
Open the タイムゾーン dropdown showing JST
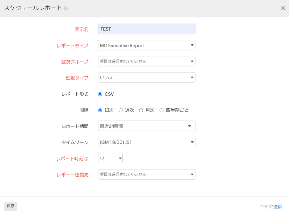coord(146,142)
